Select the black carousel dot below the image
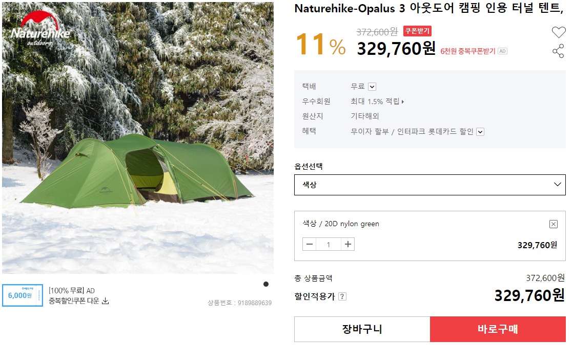Viewport: 573px width, 360px height. click(267, 284)
